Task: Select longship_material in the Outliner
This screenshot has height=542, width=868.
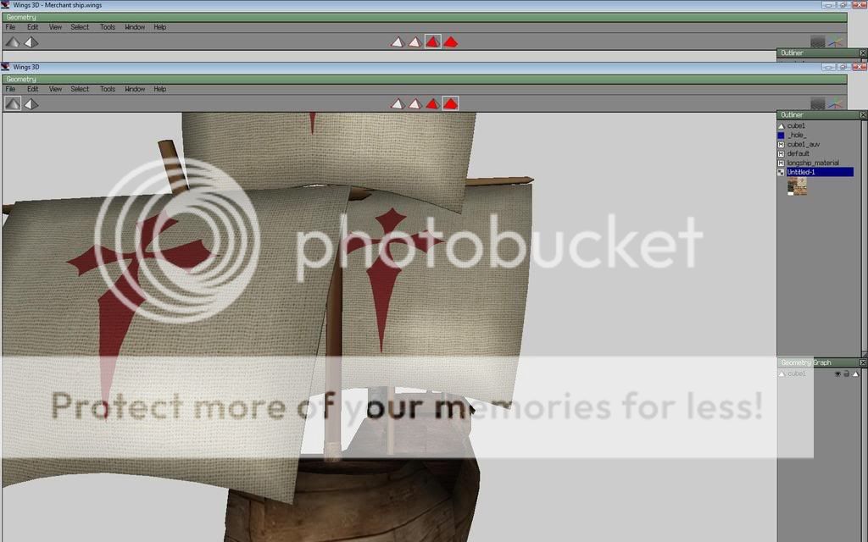Action: 812,163
